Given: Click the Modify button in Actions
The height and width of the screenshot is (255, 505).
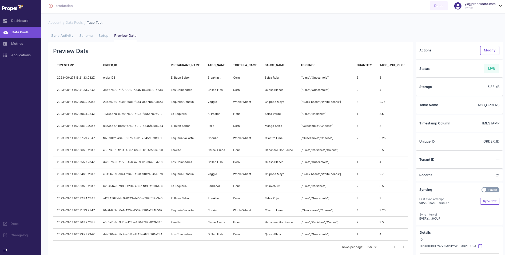Looking at the screenshot, I should coord(490,50).
